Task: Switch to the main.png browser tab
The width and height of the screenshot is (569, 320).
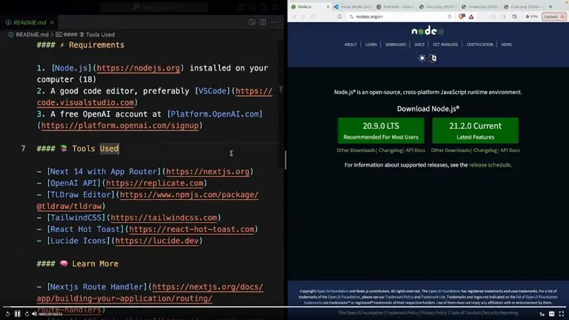Action: pos(438,7)
